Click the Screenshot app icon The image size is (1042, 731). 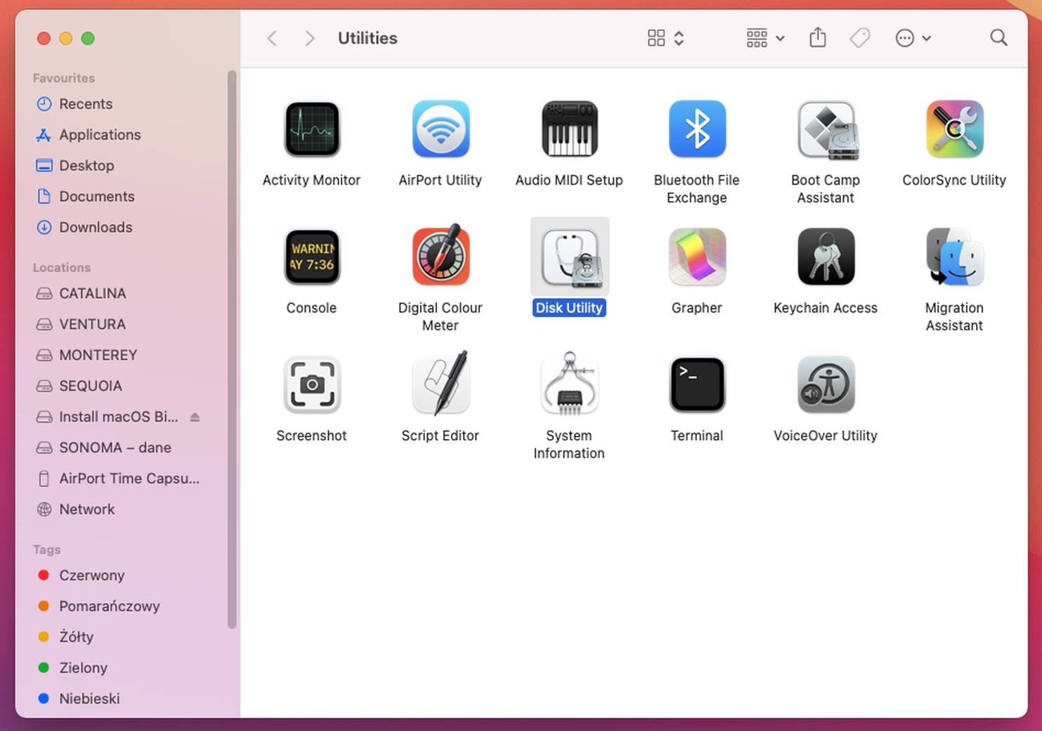click(x=312, y=385)
